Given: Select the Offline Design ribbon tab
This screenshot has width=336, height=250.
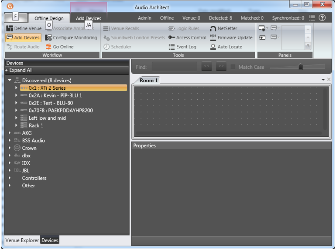Looking at the screenshot, I should tap(49, 18).
